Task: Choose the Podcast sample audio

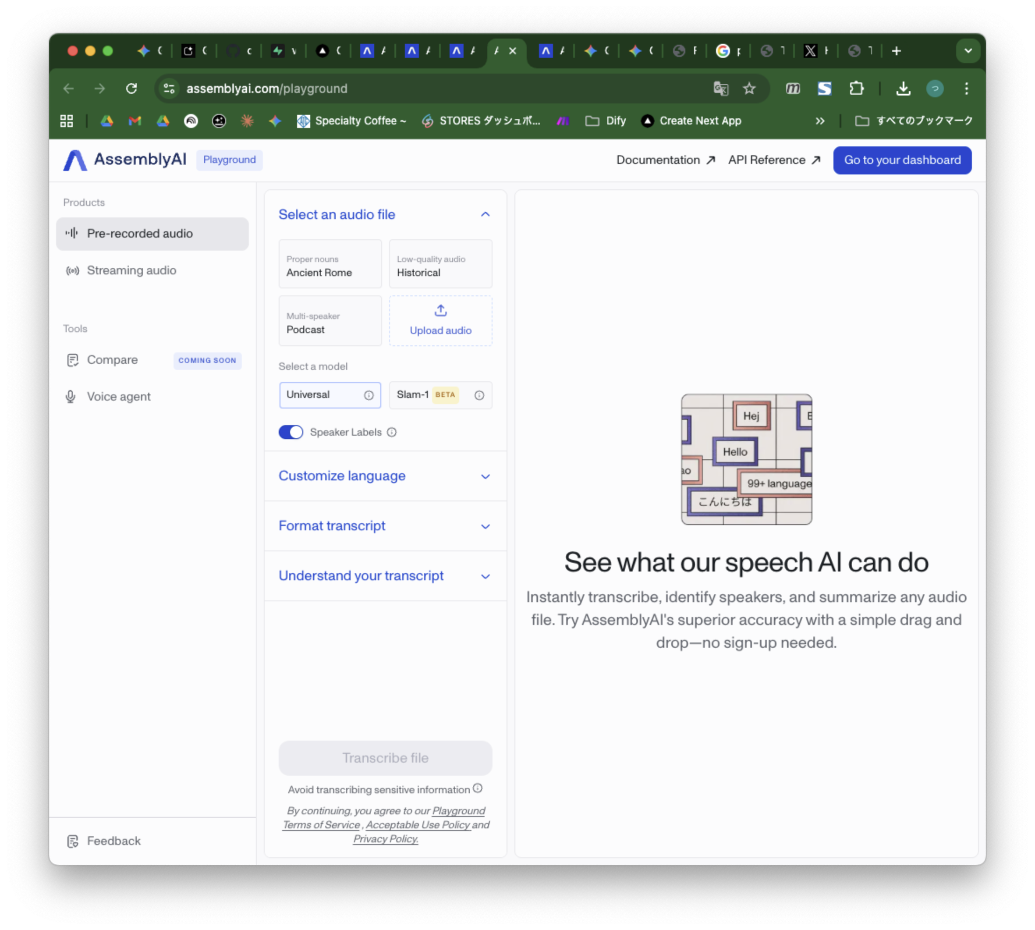Action: [330, 320]
